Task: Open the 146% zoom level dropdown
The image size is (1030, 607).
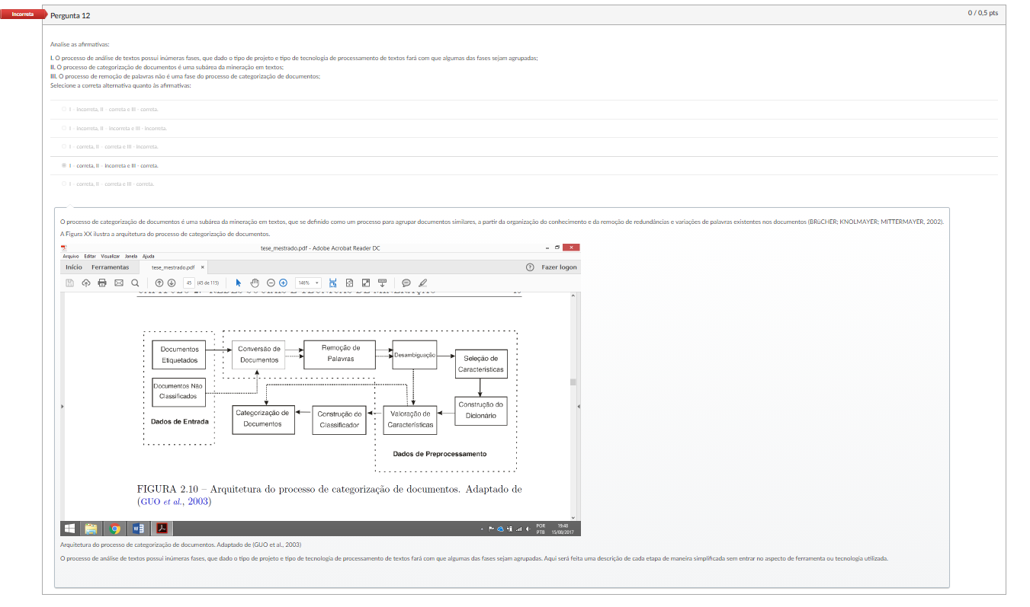Action: pyautogui.click(x=308, y=283)
